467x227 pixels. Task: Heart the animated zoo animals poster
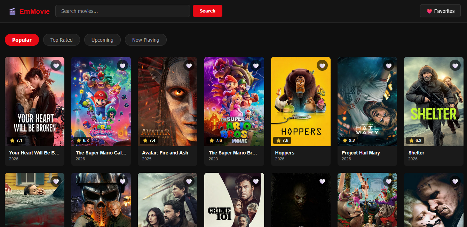(389, 181)
